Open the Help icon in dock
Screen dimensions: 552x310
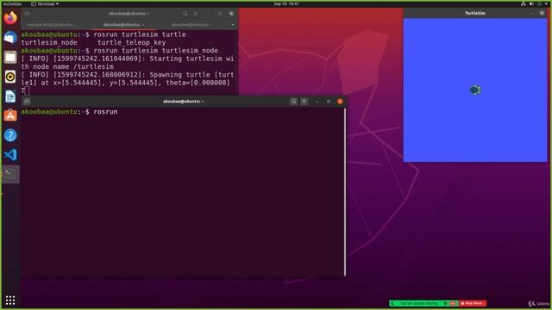[10, 135]
